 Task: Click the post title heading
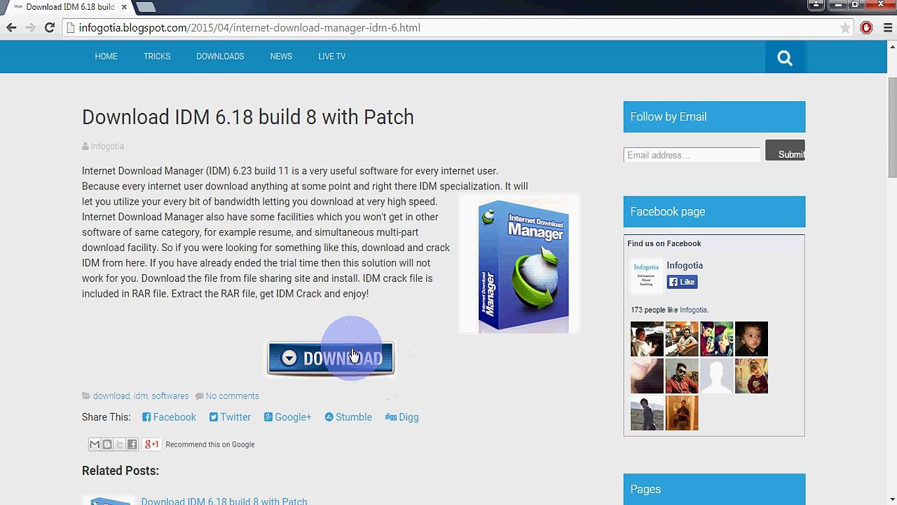[x=248, y=117]
